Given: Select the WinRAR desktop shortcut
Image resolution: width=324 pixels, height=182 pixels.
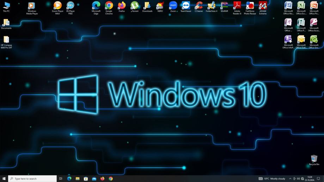Looking at the screenshot, I should click(x=224, y=7).
